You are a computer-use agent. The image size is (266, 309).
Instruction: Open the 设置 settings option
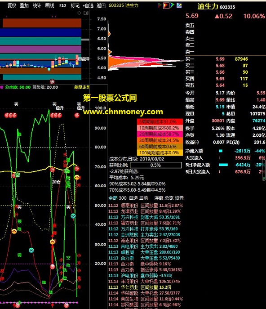pyautogui.click(x=179, y=198)
